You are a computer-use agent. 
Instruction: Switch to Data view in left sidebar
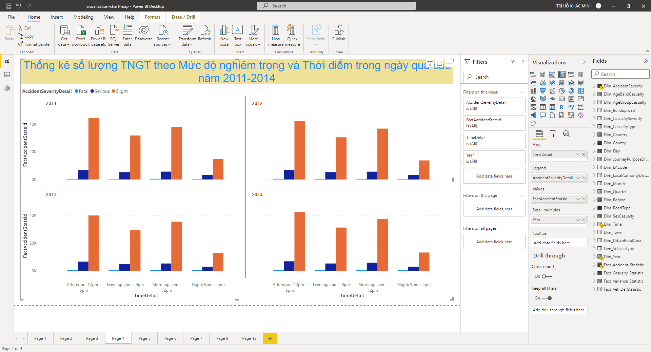(x=7, y=75)
